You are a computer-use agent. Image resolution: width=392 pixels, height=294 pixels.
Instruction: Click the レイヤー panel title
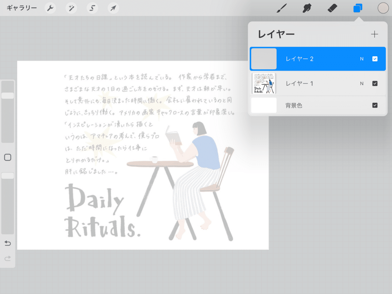276,34
